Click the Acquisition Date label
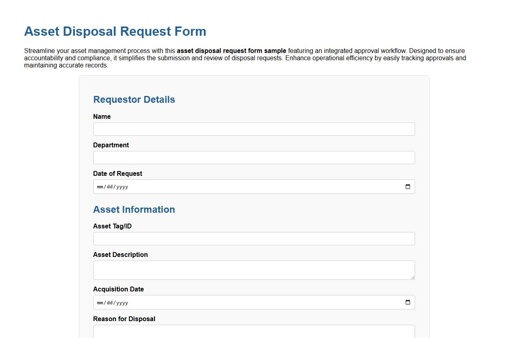 tap(118, 289)
